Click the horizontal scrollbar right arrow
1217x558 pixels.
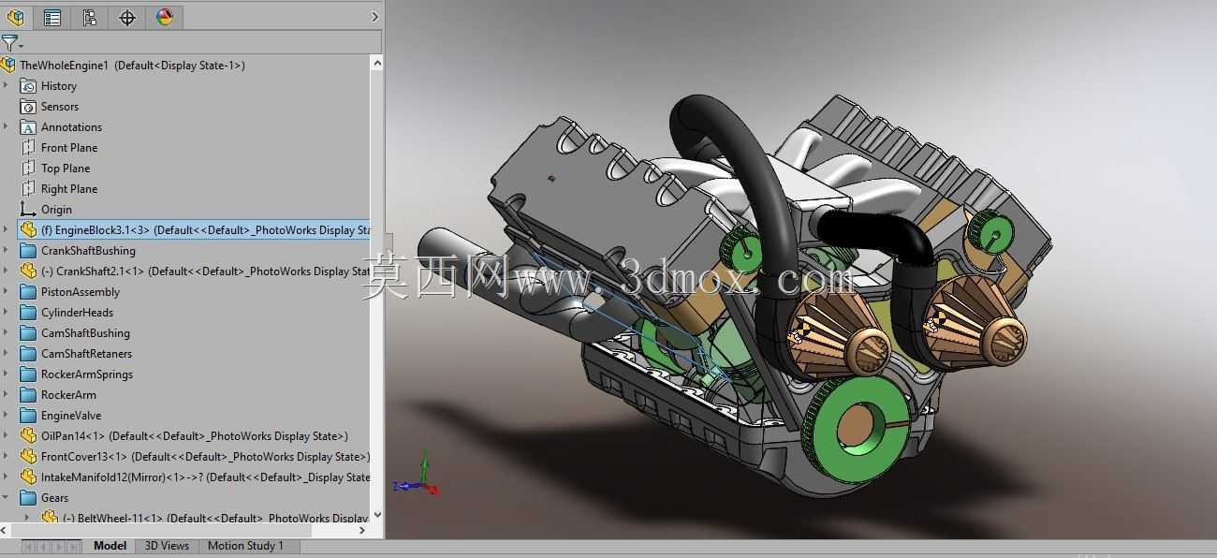pyautogui.click(x=363, y=530)
